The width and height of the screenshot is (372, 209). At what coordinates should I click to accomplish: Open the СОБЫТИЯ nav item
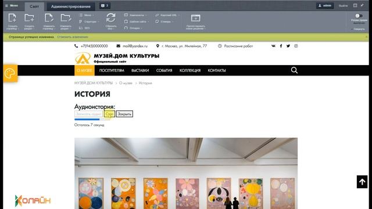[164, 70]
